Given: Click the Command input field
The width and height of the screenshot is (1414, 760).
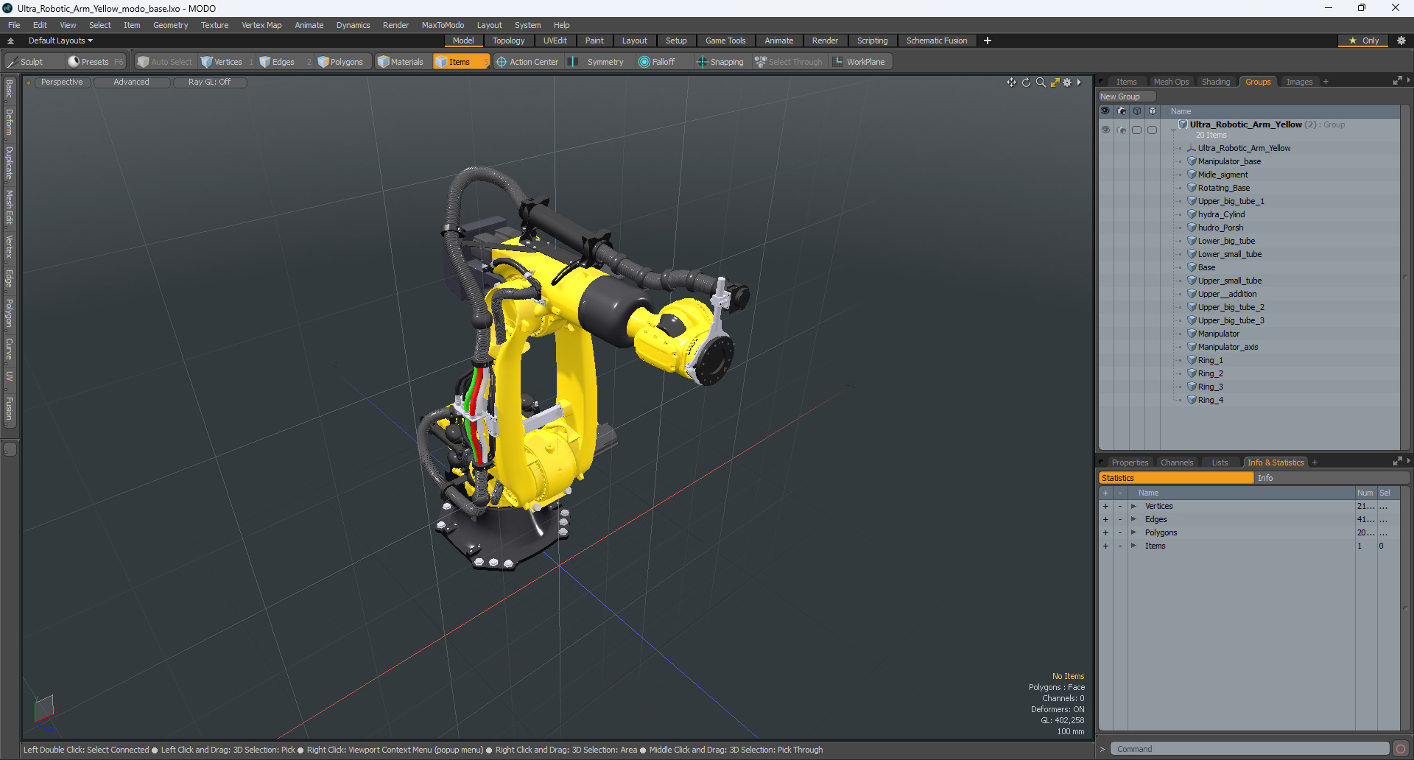Looking at the screenshot, I should point(1249,749).
